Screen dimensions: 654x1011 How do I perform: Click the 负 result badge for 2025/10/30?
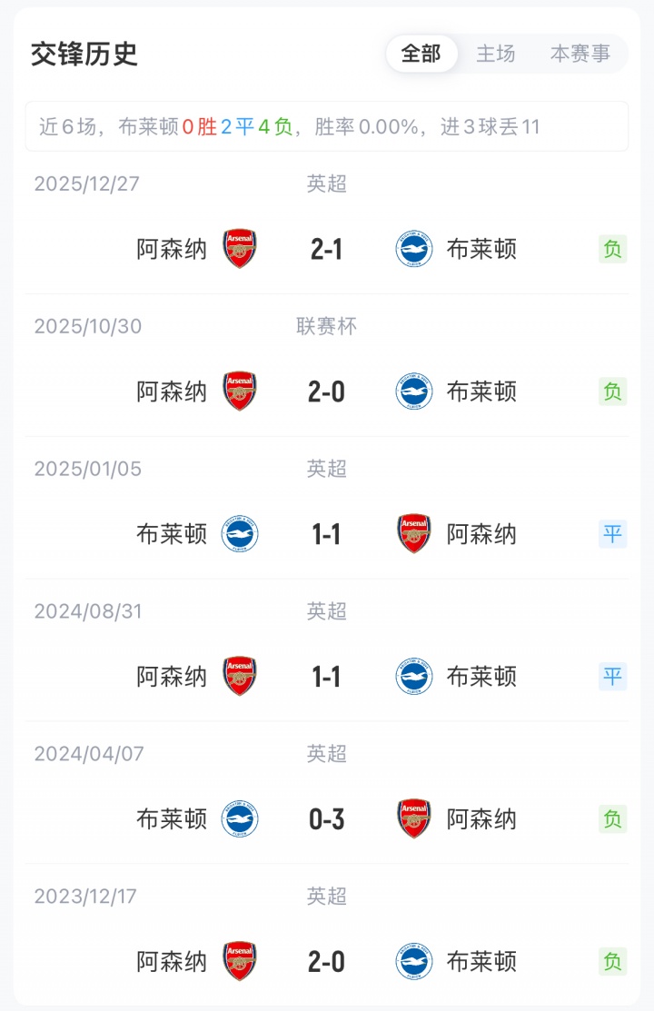tap(613, 392)
